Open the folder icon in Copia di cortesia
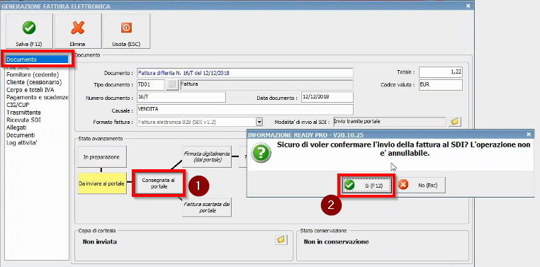Viewport: 540px width, 267px height. coord(281,240)
